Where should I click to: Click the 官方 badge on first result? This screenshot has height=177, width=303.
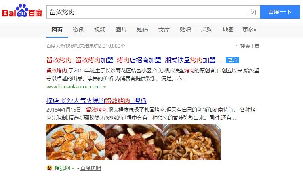pos(232,60)
